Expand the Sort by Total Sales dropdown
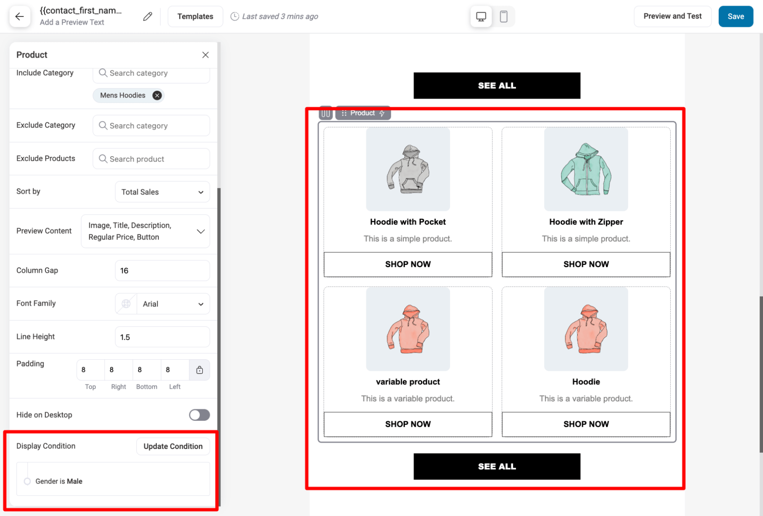Image resolution: width=763 pixels, height=516 pixels. (x=161, y=191)
